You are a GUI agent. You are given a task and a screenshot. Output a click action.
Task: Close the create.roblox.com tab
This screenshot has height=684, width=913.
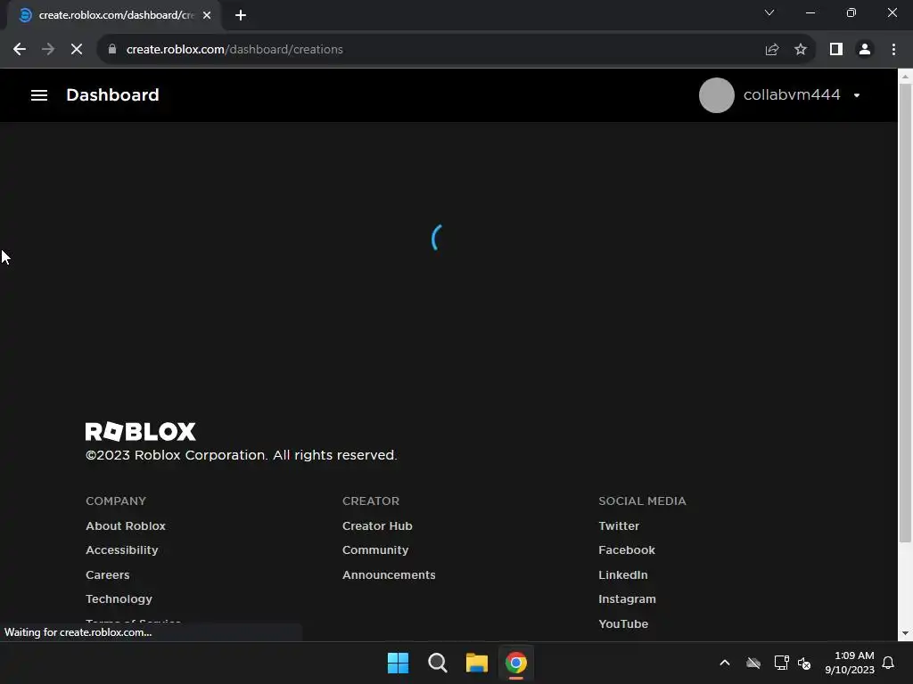(207, 15)
